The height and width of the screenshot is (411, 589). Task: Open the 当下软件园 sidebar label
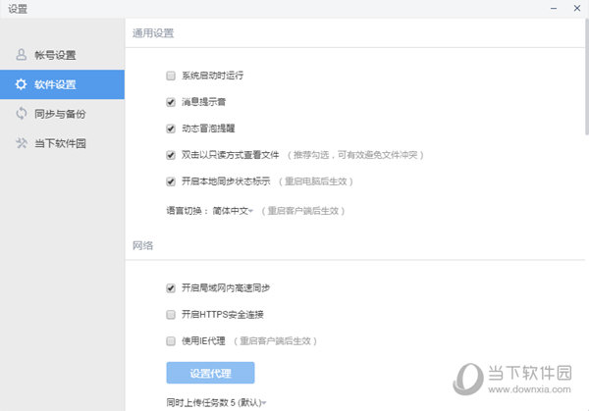(60, 143)
